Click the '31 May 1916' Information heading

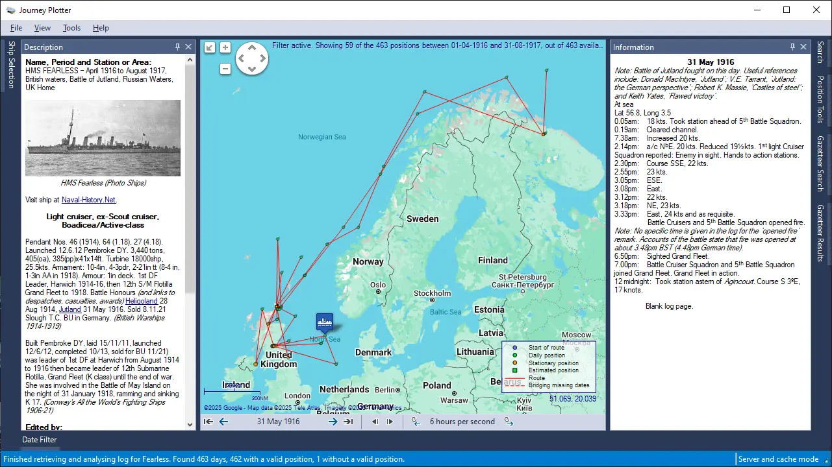712,62
